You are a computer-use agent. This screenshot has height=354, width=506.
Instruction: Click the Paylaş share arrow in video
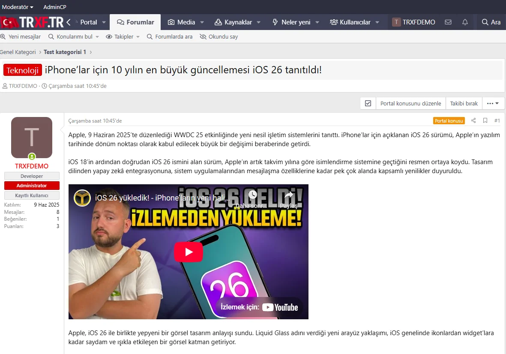point(288,195)
